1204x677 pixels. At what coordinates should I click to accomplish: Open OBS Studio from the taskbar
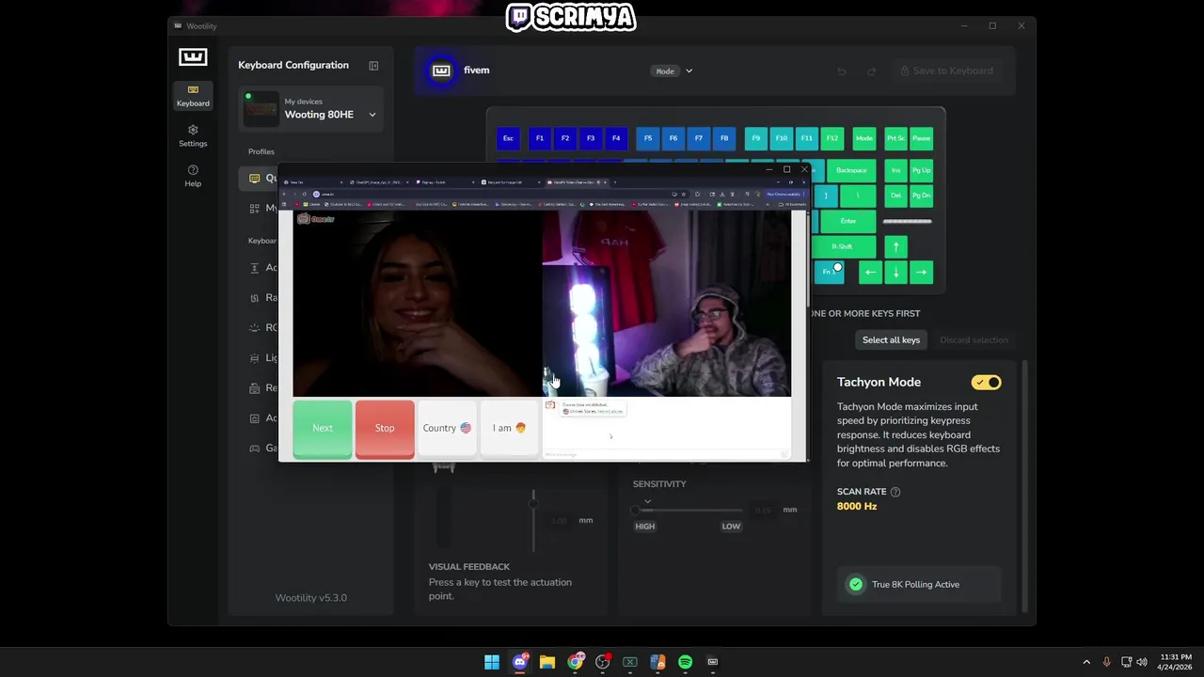[603, 662]
